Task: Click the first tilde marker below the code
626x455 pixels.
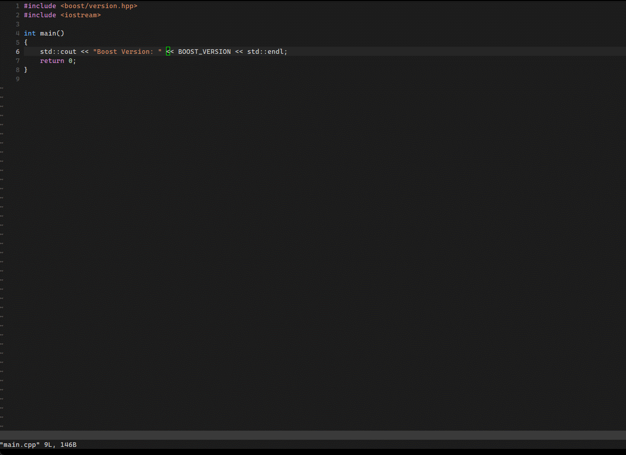Action: (2, 88)
